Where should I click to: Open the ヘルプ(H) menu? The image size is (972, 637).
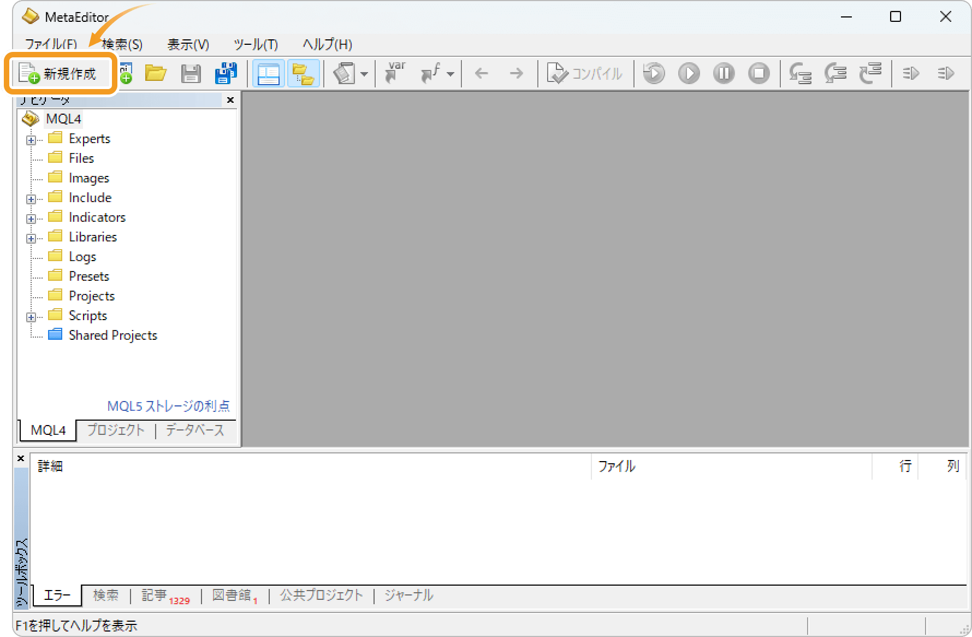point(327,44)
